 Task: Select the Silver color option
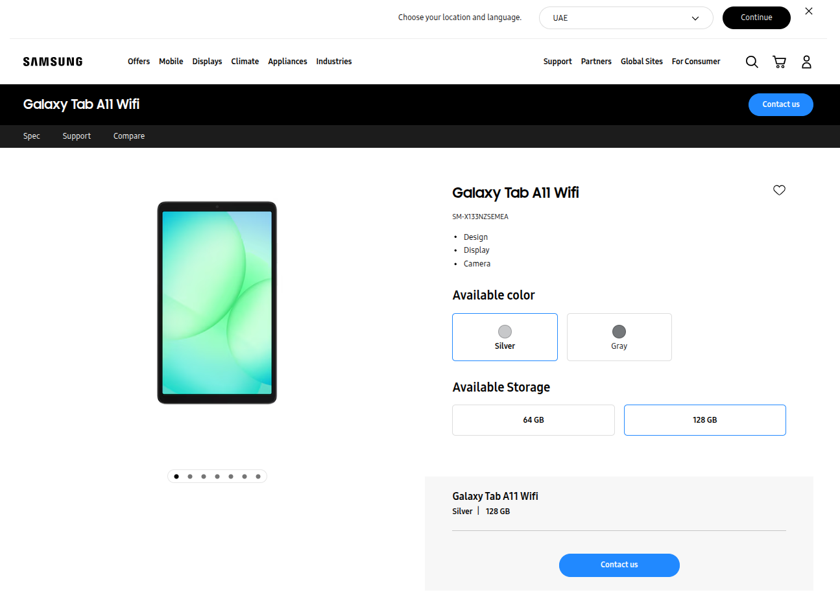[x=505, y=337]
